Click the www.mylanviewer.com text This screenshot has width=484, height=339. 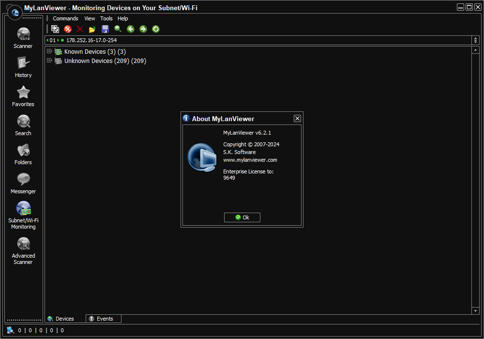coord(250,160)
